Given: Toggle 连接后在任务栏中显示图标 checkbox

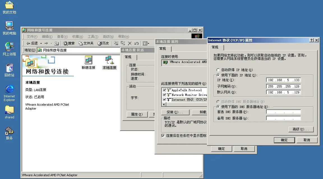Looking at the screenshot, I should (x=163, y=136).
